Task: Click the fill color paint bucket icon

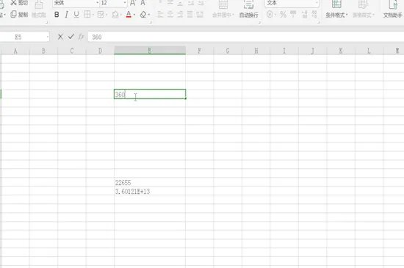Action: click(x=115, y=15)
